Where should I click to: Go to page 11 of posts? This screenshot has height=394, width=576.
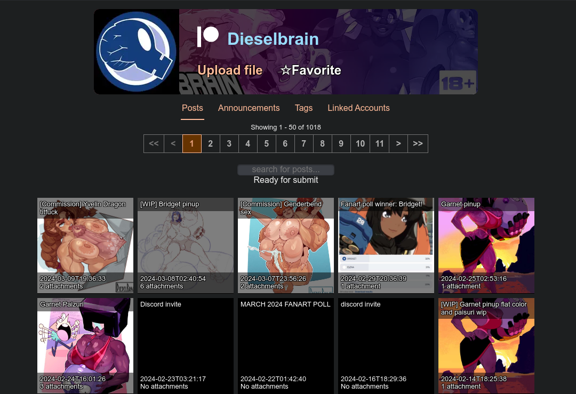(x=380, y=143)
